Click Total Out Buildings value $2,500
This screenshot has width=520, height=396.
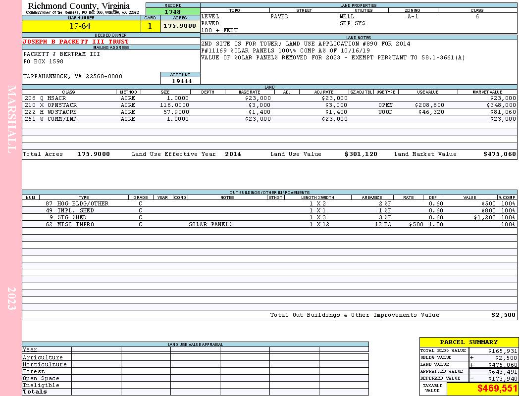503,315
